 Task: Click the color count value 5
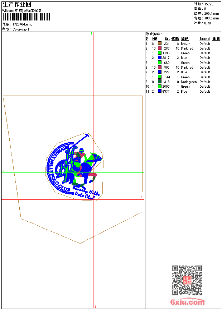point(205,9)
